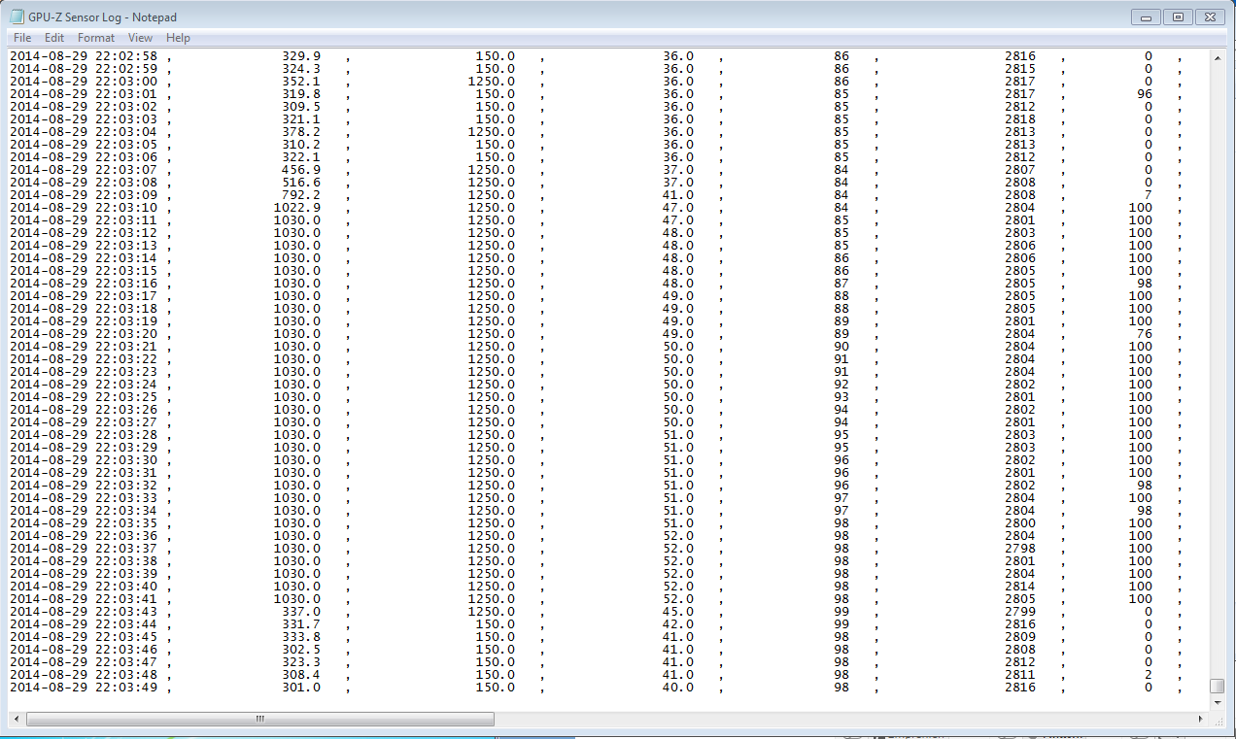Click value 90 in 22:03:21 row
This screenshot has width=1236, height=739.
point(841,347)
